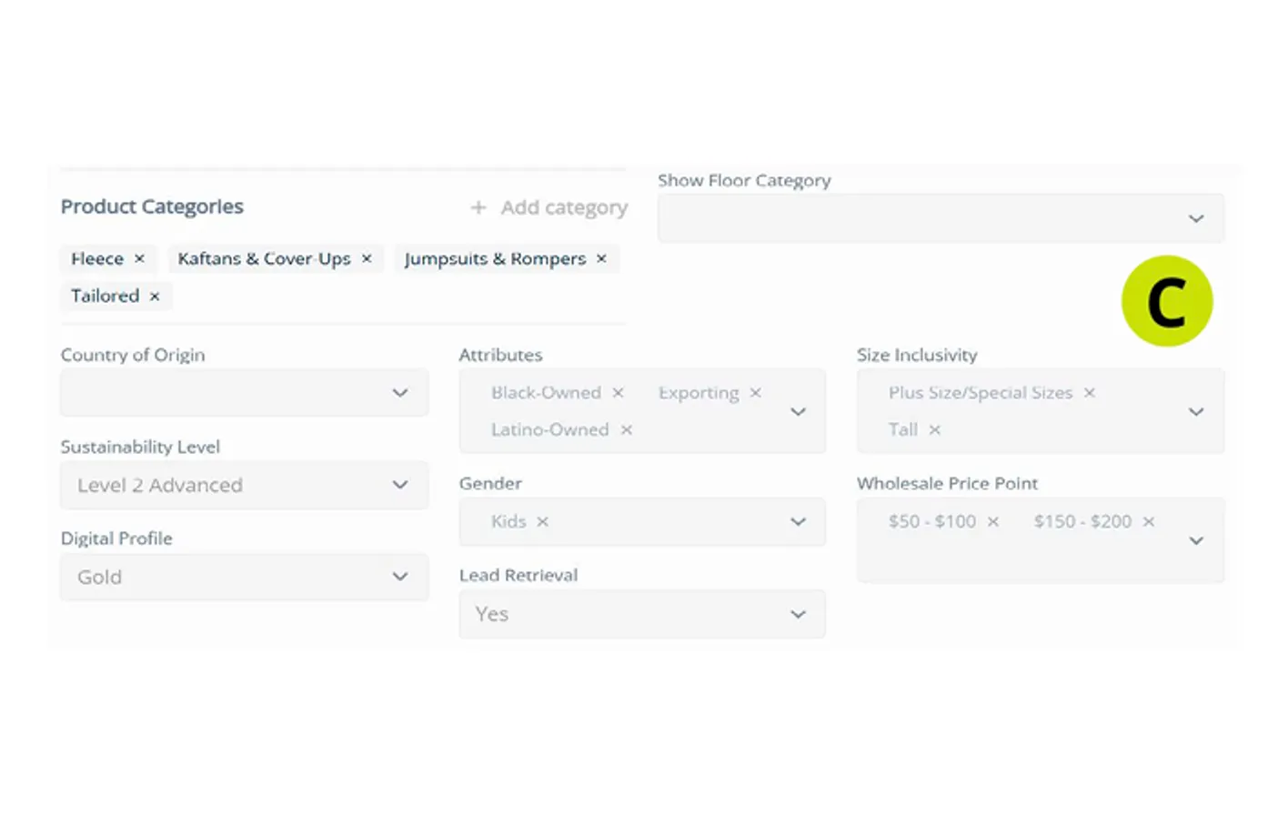Image resolution: width=1288 pixels, height=815 pixels.
Task: Click Add category link
Action: (548, 208)
